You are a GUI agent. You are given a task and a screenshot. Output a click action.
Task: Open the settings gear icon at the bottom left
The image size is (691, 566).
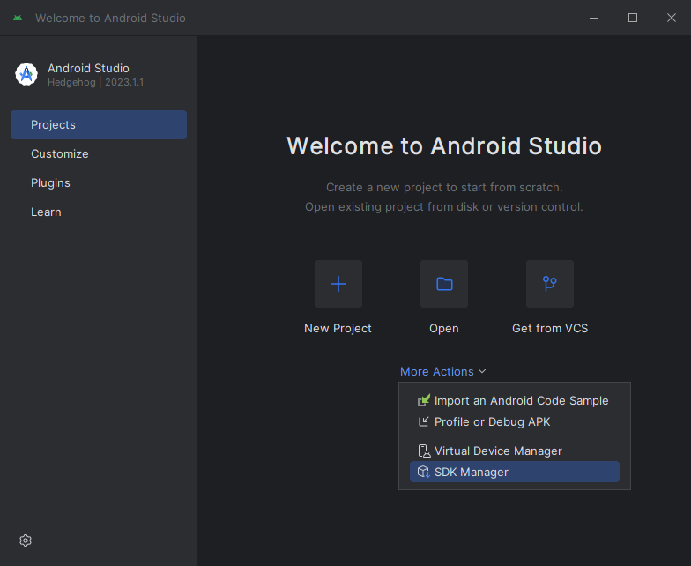point(26,540)
